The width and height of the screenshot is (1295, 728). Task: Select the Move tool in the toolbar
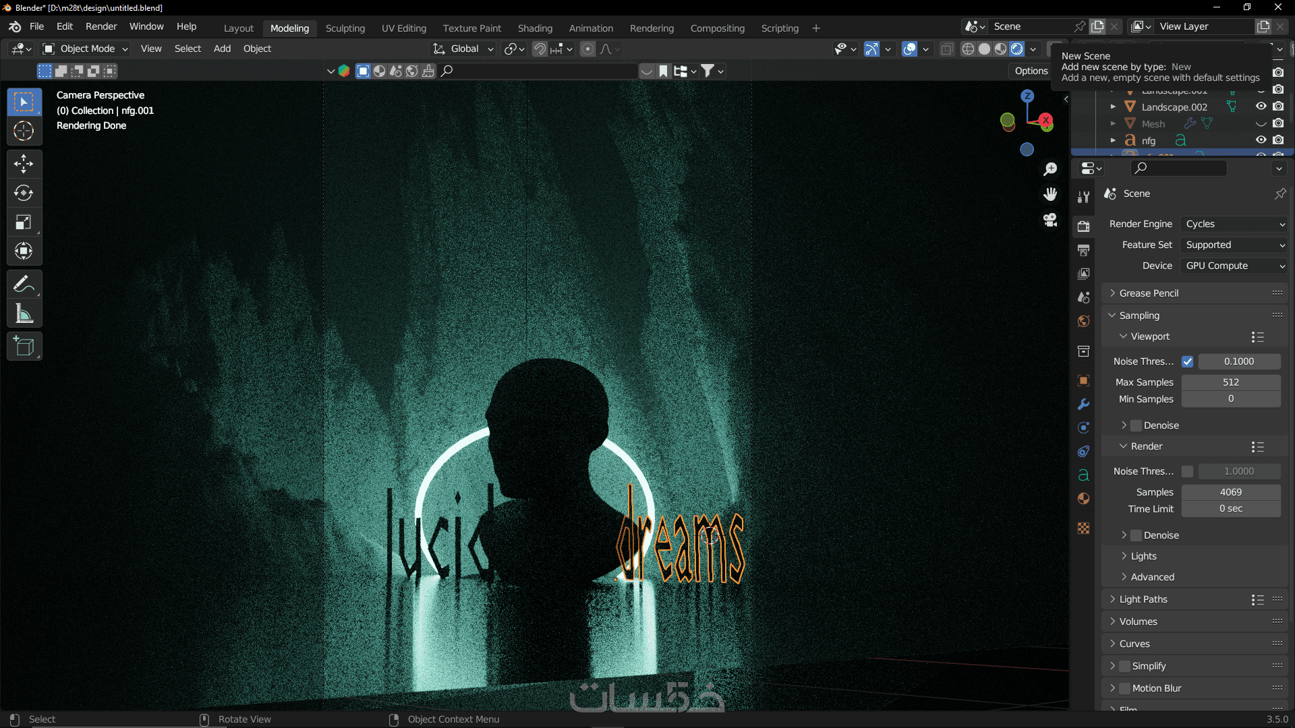click(24, 164)
